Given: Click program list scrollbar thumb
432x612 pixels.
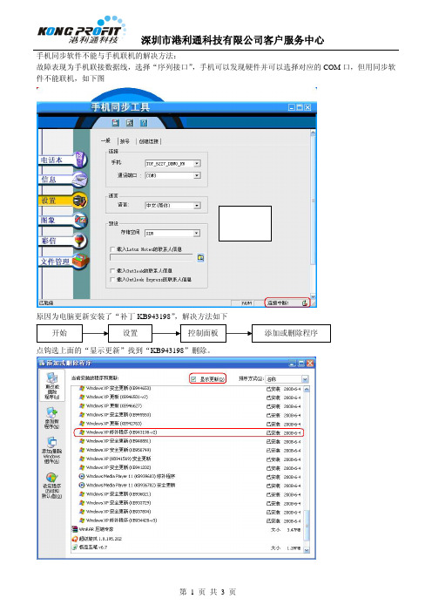Looking at the screenshot, I should [x=307, y=525].
